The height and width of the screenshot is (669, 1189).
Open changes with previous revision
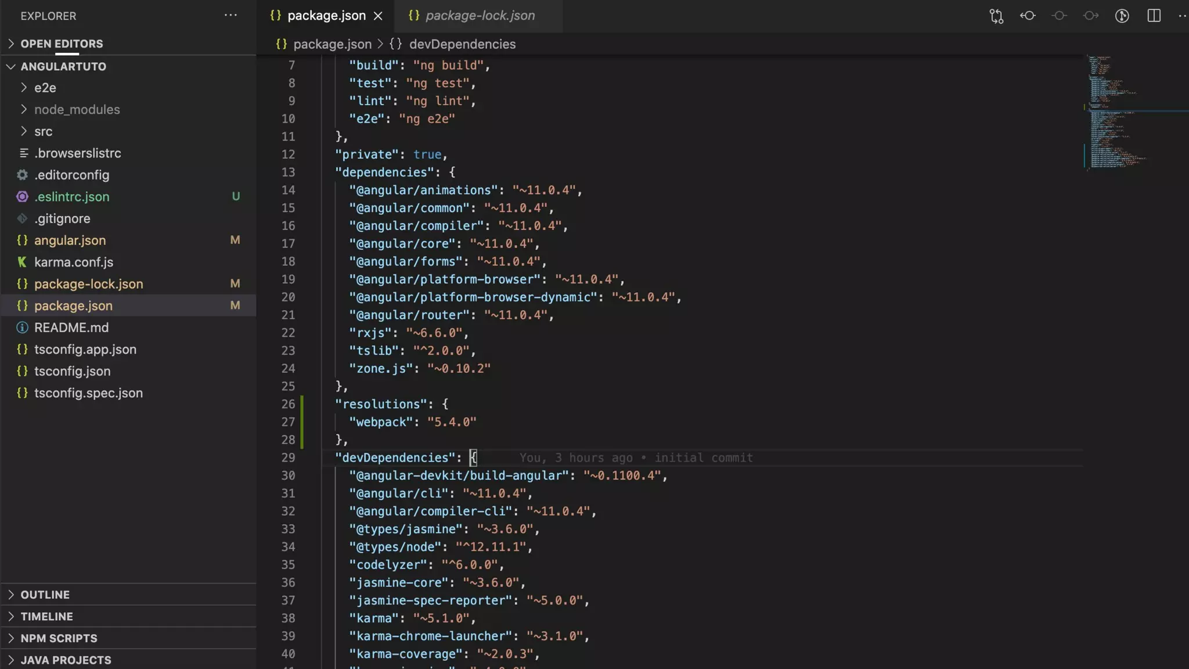click(x=1028, y=16)
